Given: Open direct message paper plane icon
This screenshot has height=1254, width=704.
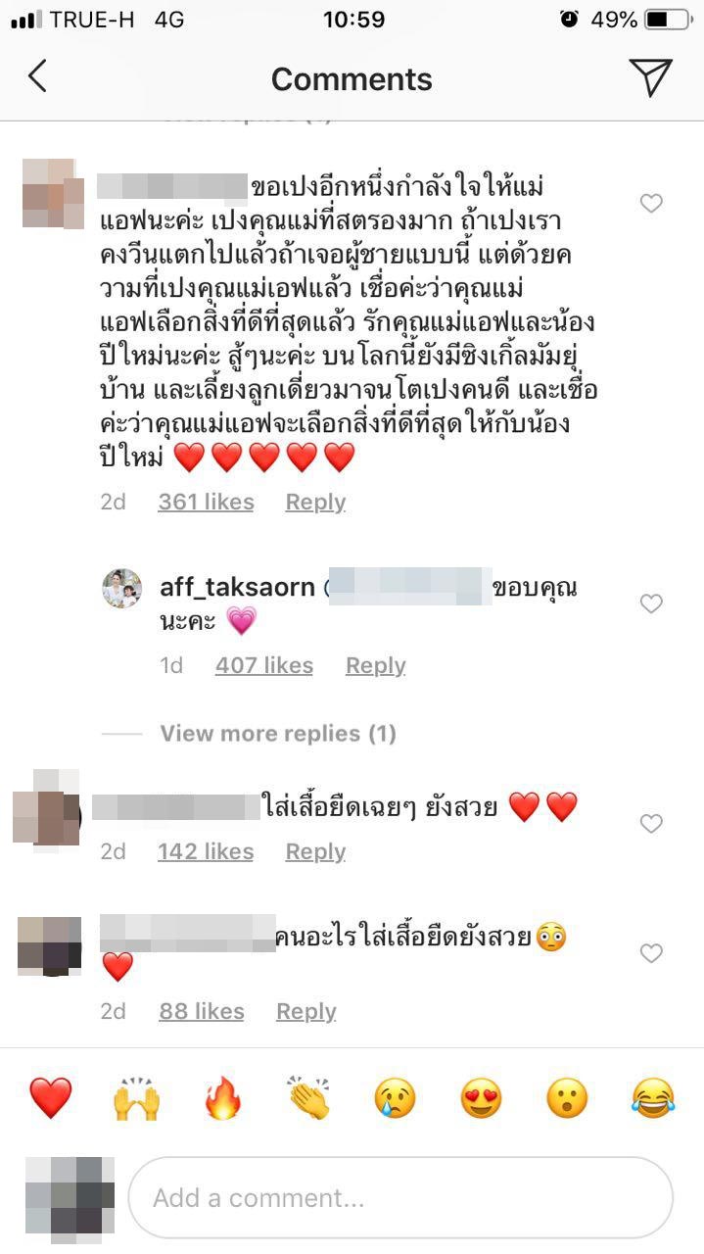Looking at the screenshot, I should coord(650,77).
